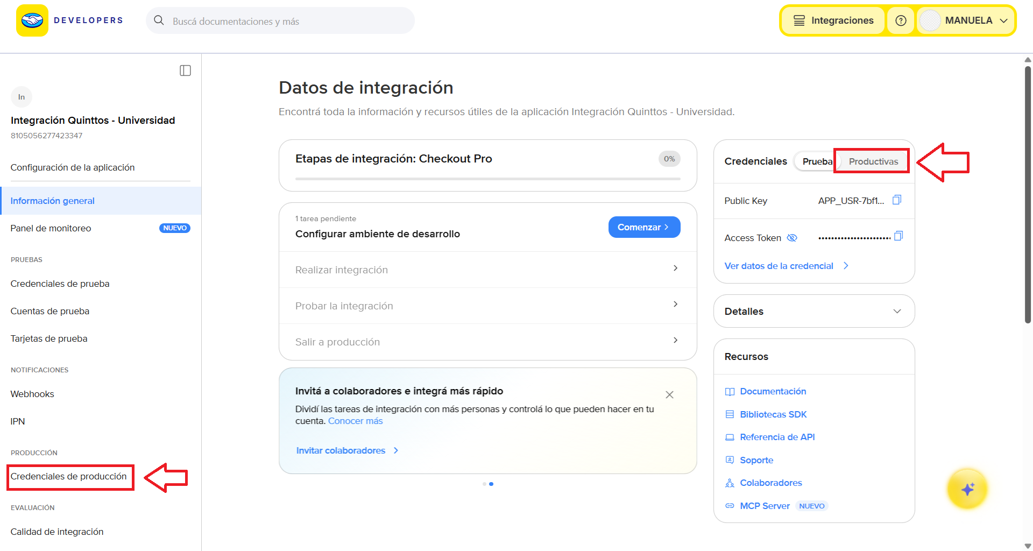Open the sparkle assistant floating button

pos(967,489)
